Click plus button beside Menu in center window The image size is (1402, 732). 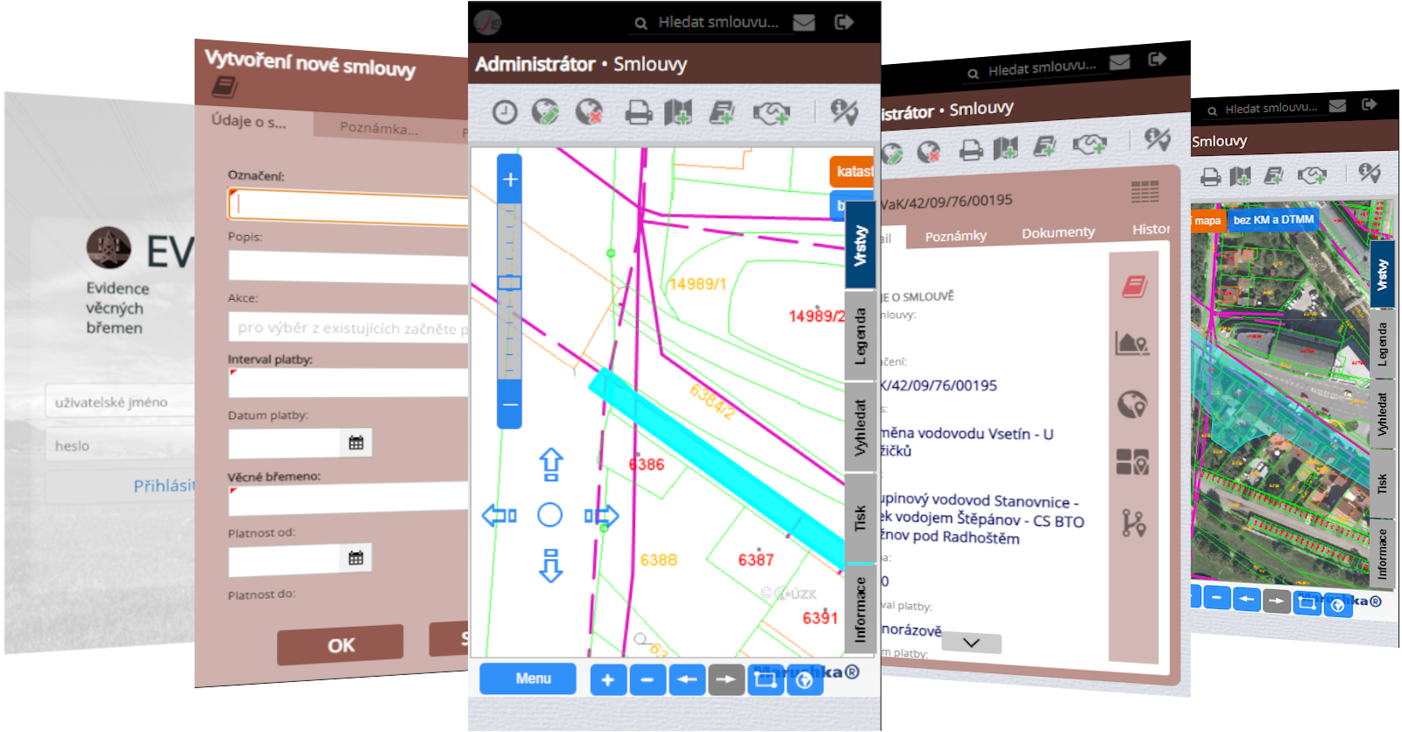pos(608,679)
